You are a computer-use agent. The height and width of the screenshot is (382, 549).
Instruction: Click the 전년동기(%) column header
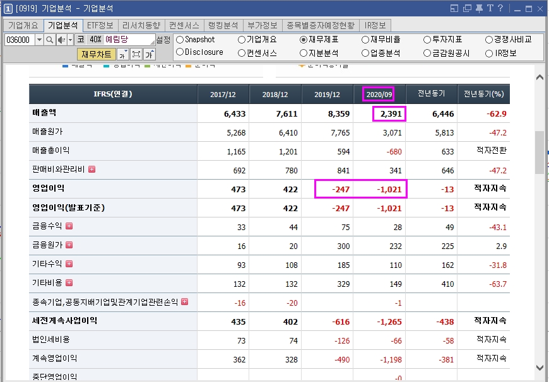(x=484, y=94)
